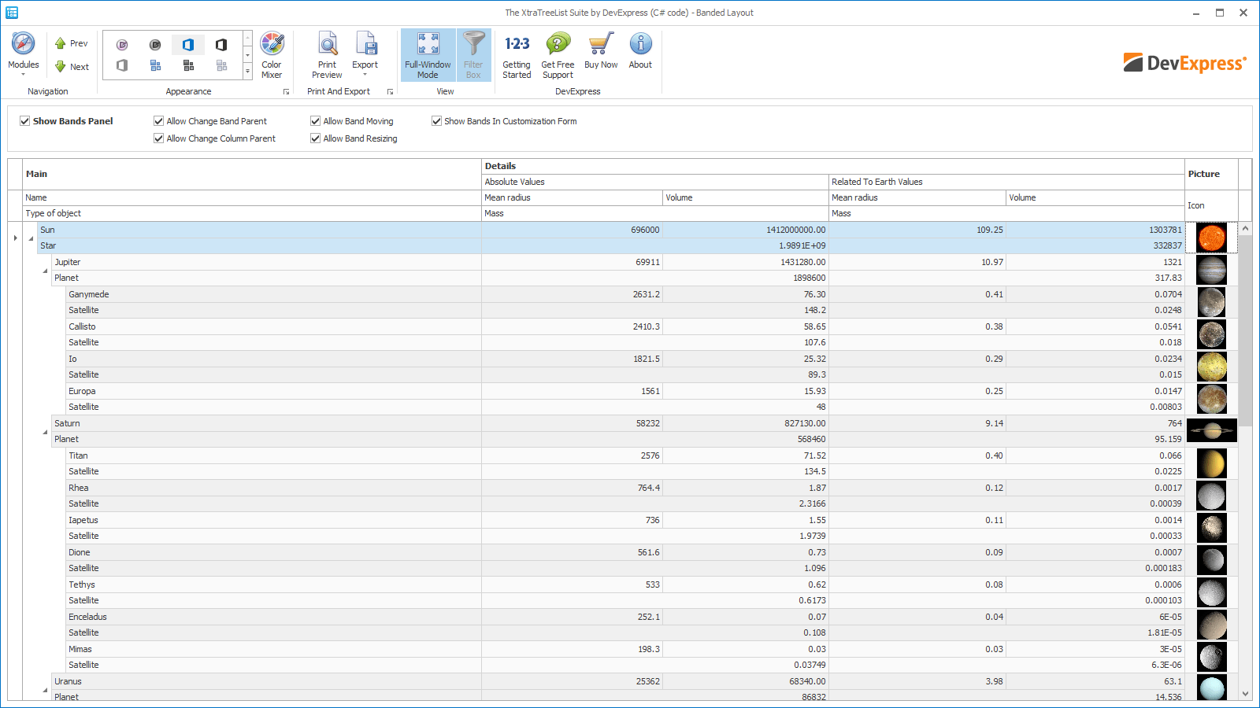Image resolution: width=1260 pixels, height=708 pixels.
Task: Go to the Prev module
Action: [71, 44]
